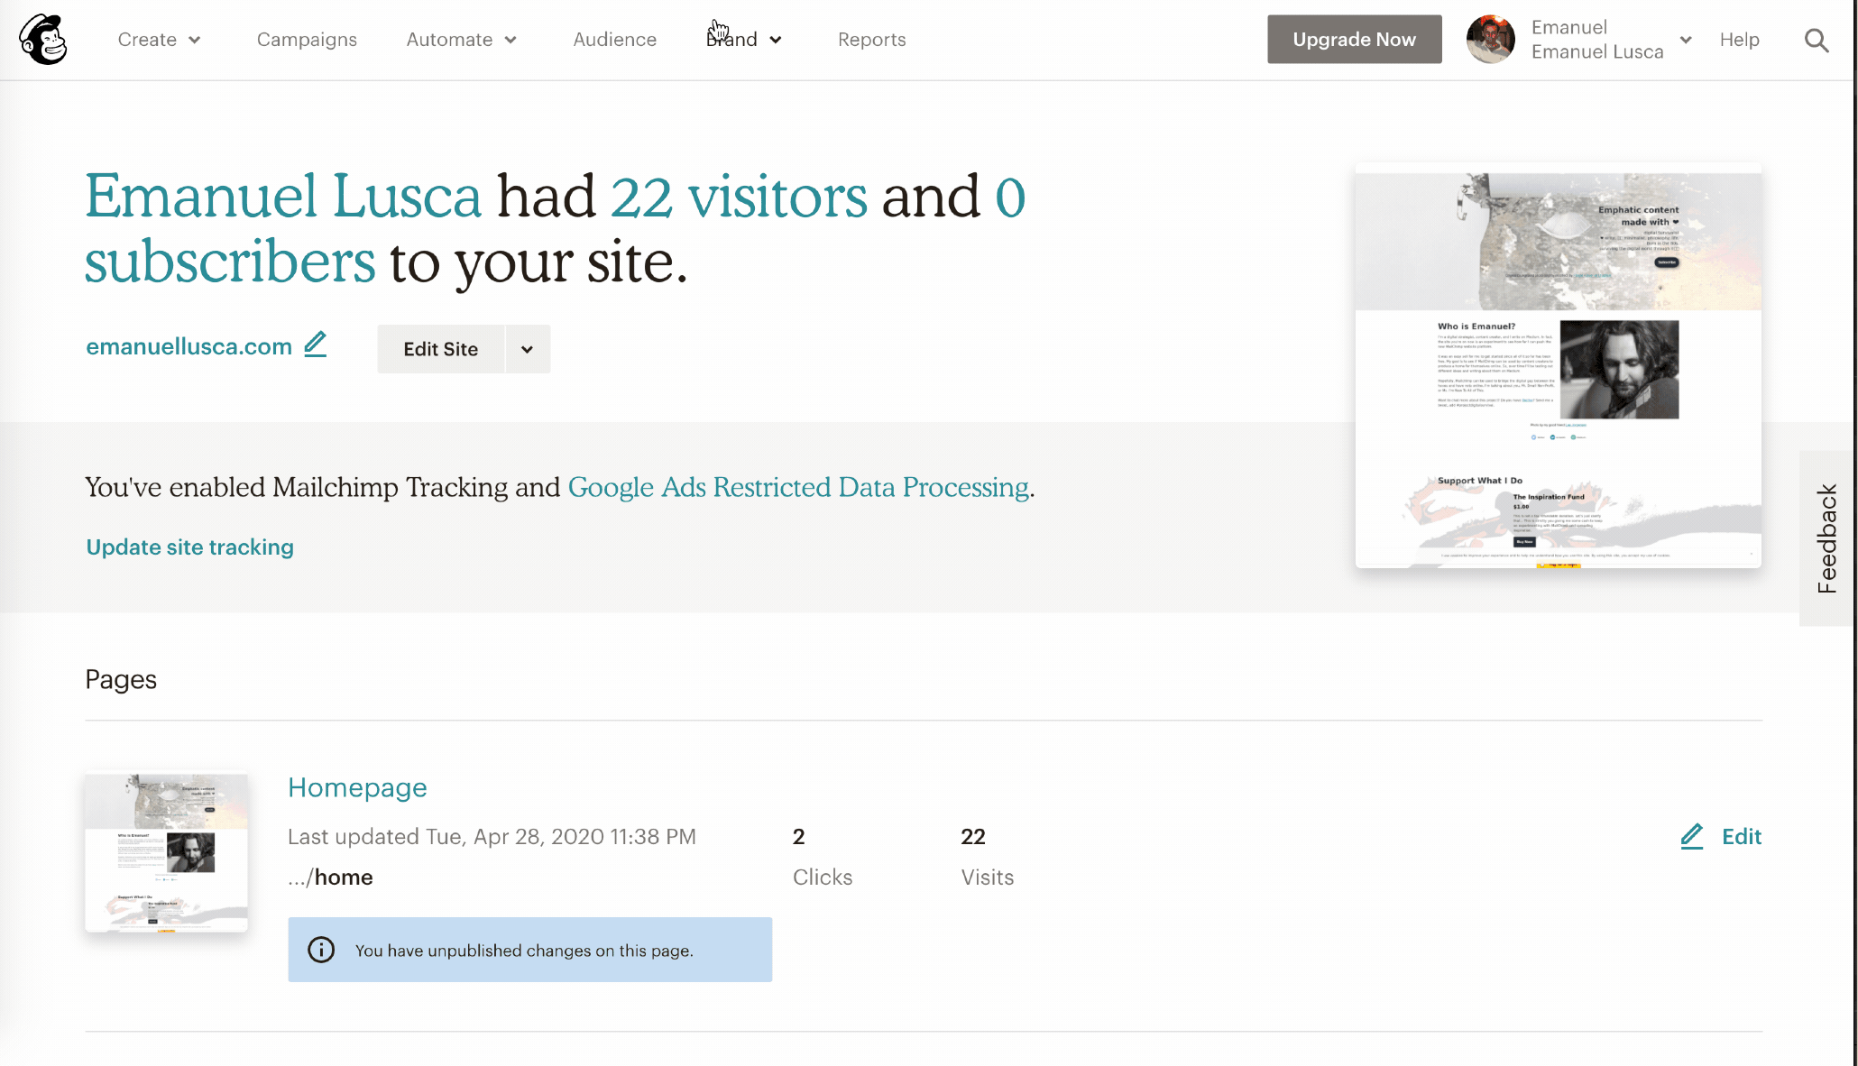Follow the Update site tracking link

click(189, 547)
